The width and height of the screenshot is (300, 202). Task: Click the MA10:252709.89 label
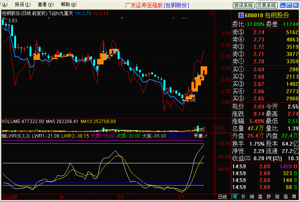coord(98,122)
